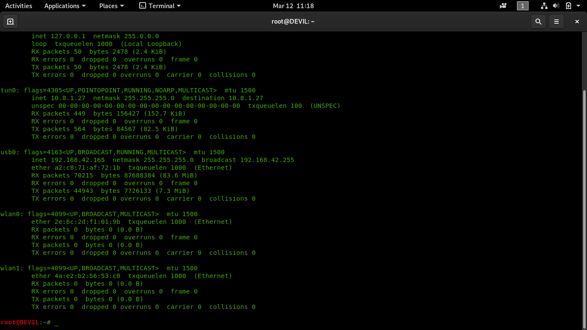Click the wired network status icon
Screen dimensions: 587x330
click(x=544, y=6)
